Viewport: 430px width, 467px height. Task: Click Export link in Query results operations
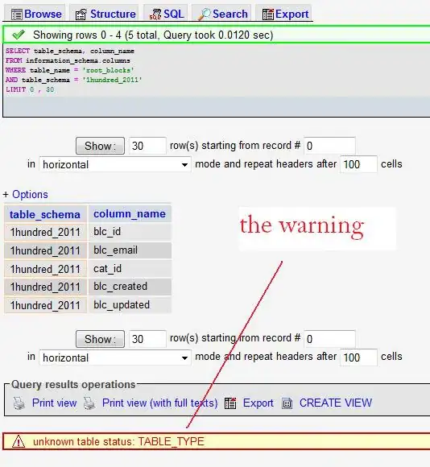[258, 403]
